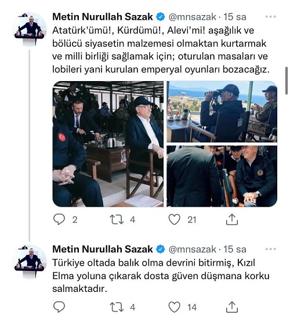
Task: Open the first tweet's 15 sa timestamp
Action: (x=235, y=17)
